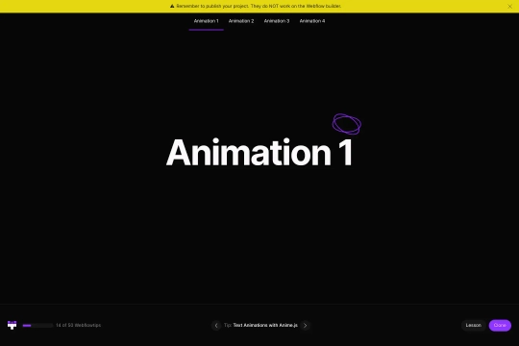Click the tips progress bar

coord(37,326)
